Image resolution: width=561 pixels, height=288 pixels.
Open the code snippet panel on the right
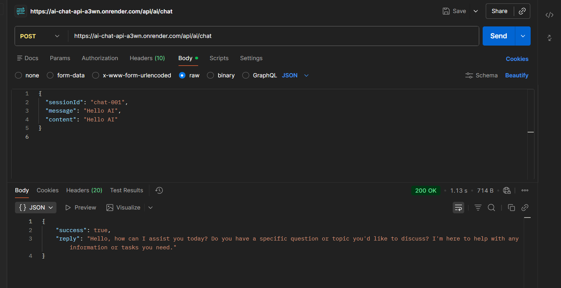pos(549,15)
